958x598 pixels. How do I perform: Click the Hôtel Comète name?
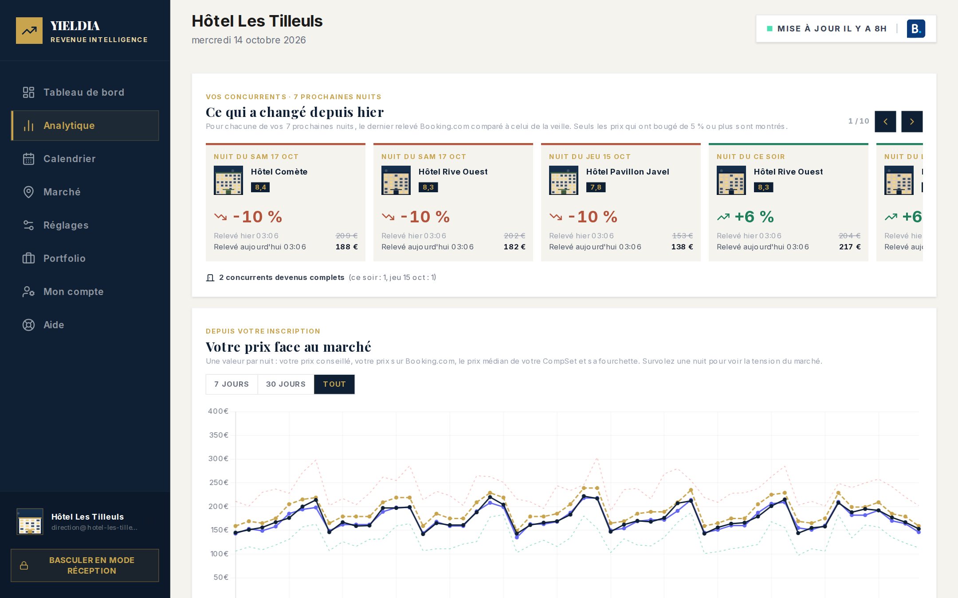coord(279,171)
